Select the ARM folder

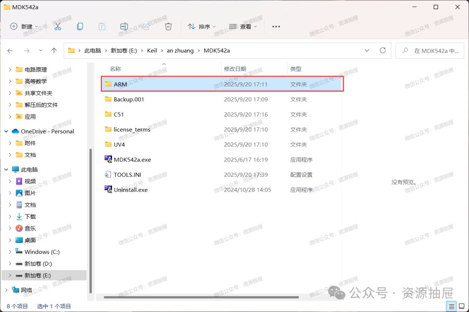222,84
